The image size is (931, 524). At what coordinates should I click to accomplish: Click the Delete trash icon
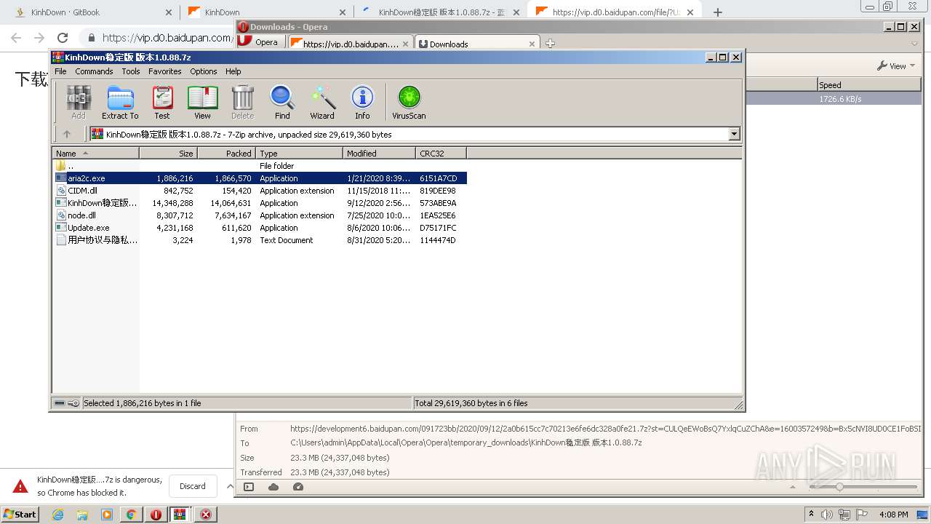pos(242,103)
